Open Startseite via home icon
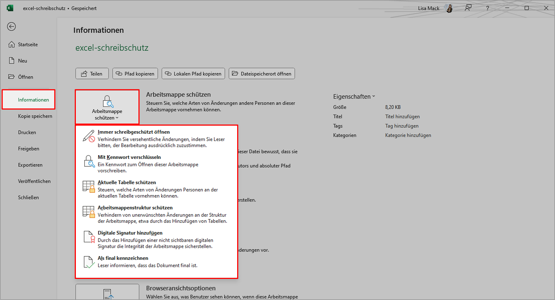Viewport: 555px width, 300px height. point(11,44)
